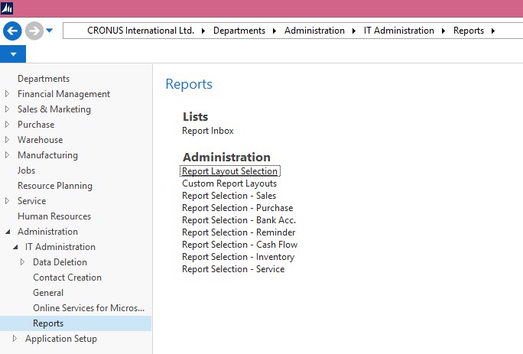This screenshot has width=523, height=354.
Task: Open the navigation history dropdown arrow
Action: (x=50, y=31)
